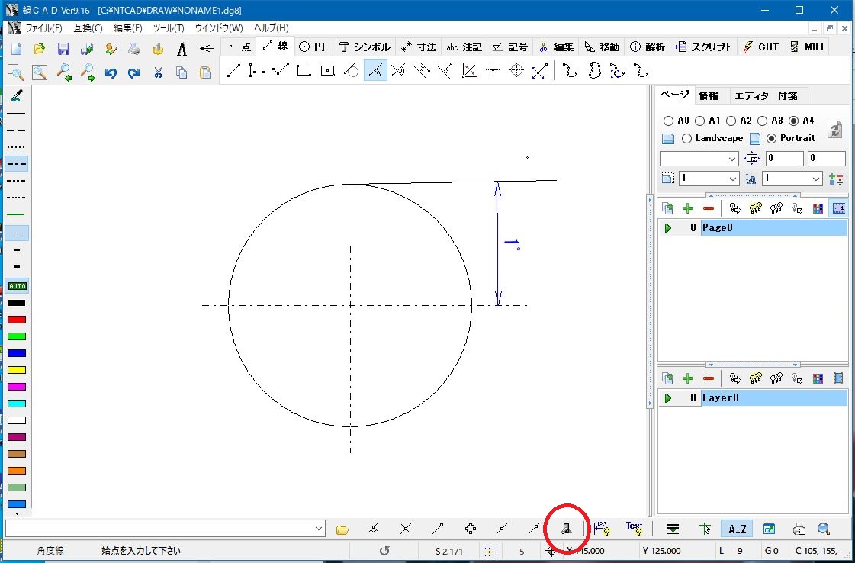Select A1 paper size
The height and width of the screenshot is (563, 855).
[708, 121]
